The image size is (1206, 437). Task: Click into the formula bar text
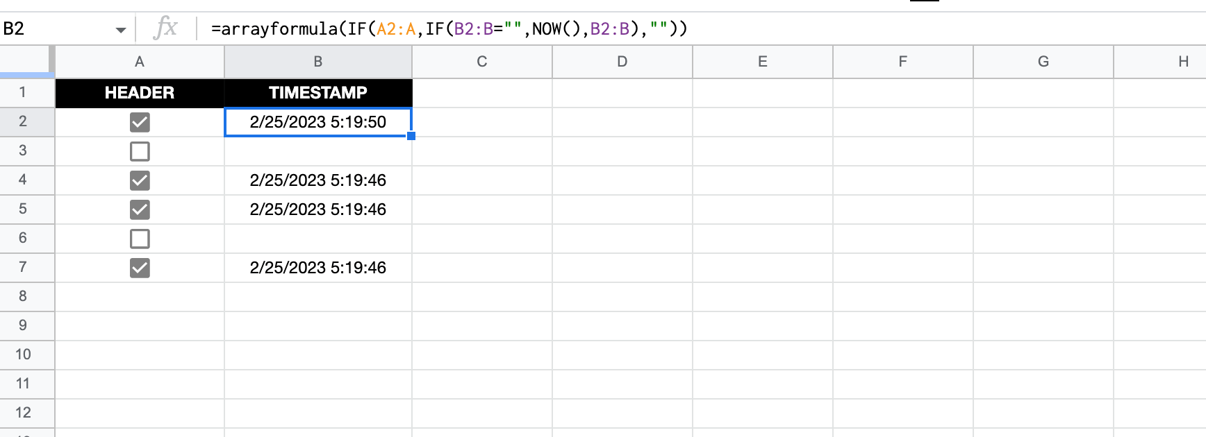(449, 29)
